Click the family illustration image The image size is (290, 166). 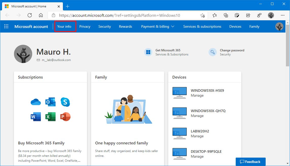(128, 109)
